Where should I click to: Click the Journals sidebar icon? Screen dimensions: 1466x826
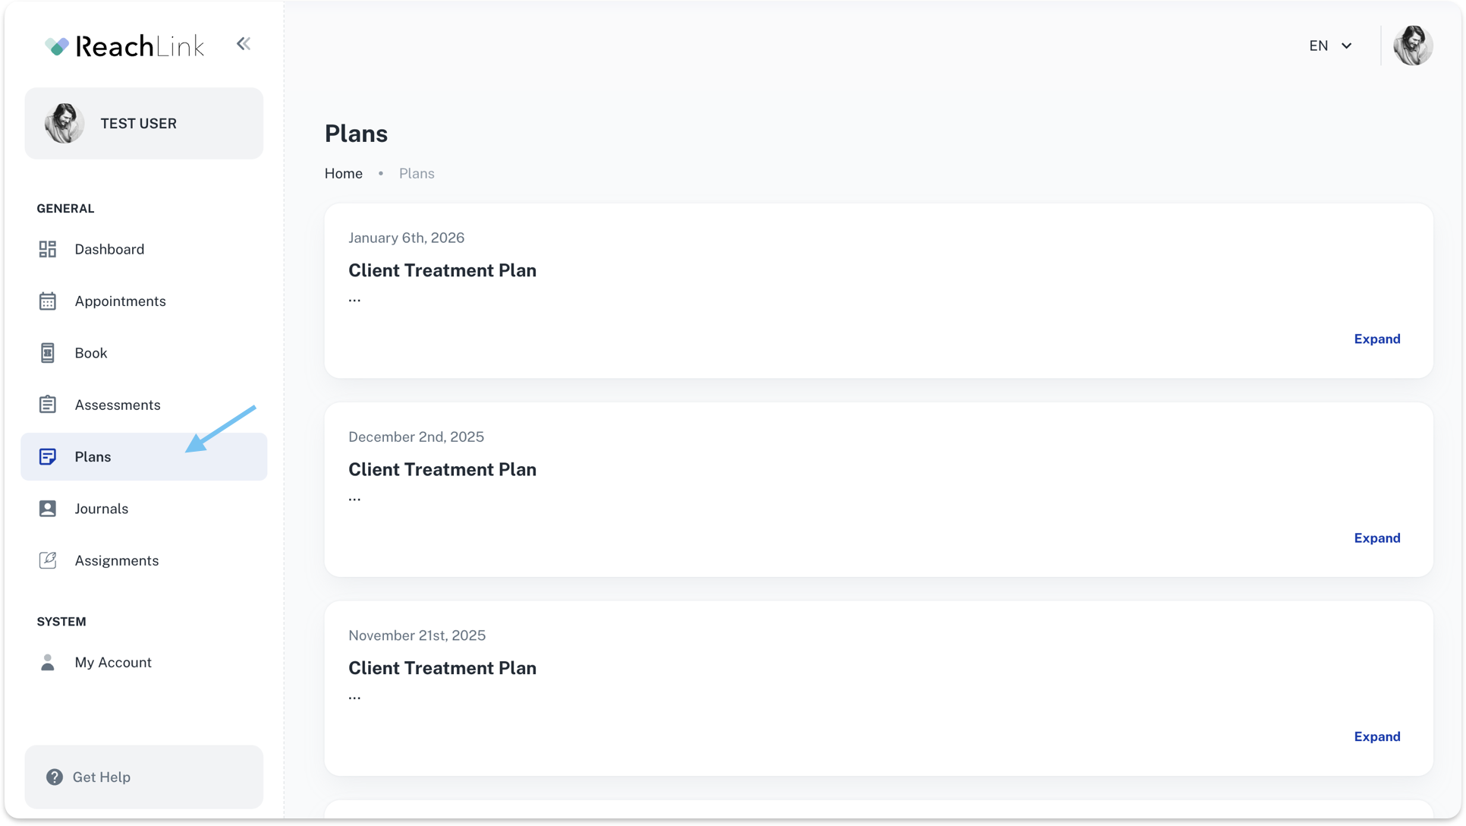pos(48,509)
